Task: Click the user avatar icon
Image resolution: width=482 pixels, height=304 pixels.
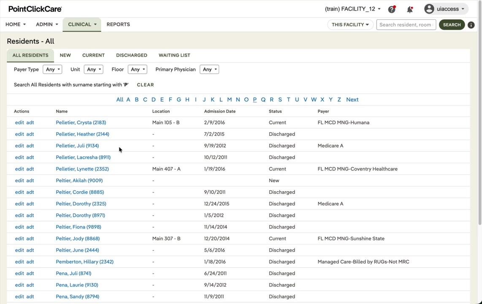Action: pos(429,9)
